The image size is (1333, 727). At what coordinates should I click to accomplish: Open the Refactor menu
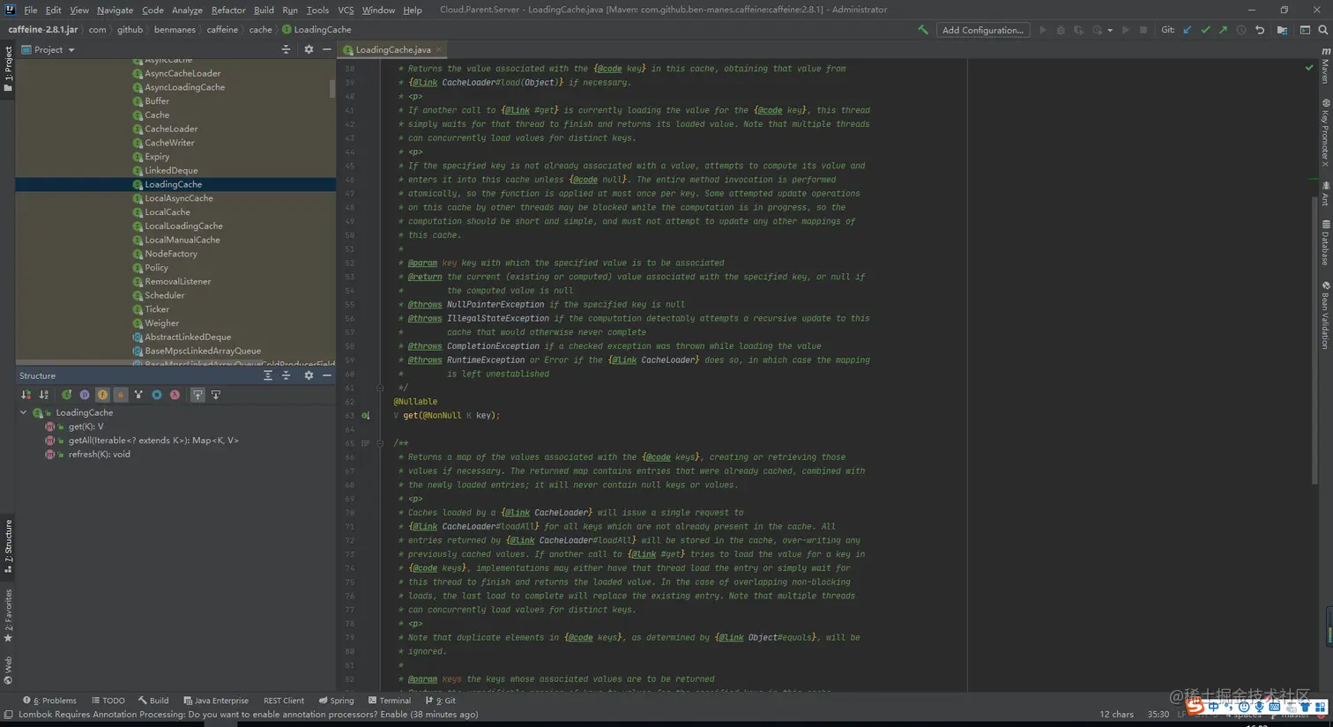227,10
